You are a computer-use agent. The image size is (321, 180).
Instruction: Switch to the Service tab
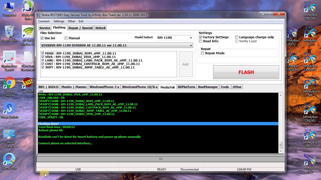(45, 28)
